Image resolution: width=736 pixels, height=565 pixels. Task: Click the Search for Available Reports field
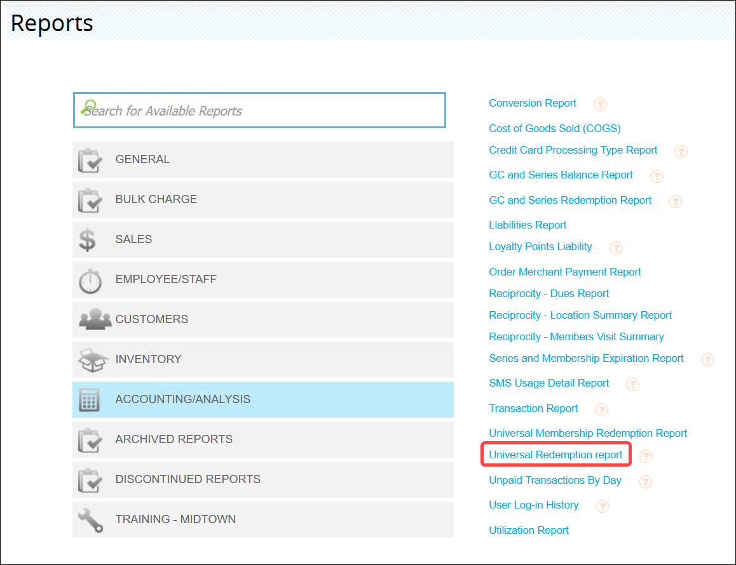(x=259, y=110)
